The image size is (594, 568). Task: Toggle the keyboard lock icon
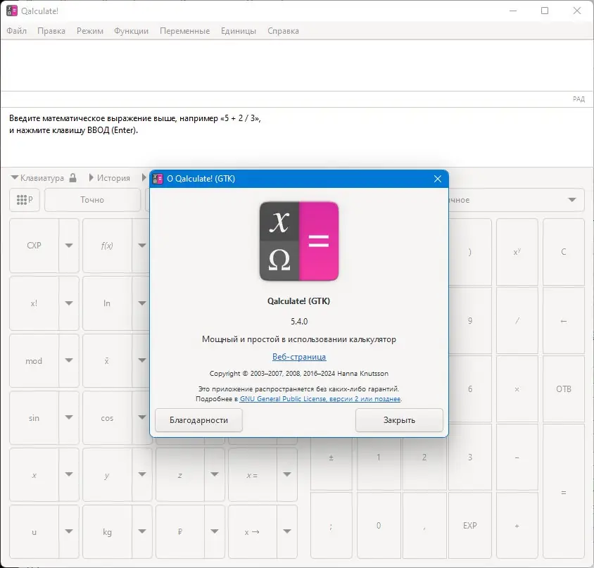pyautogui.click(x=72, y=177)
